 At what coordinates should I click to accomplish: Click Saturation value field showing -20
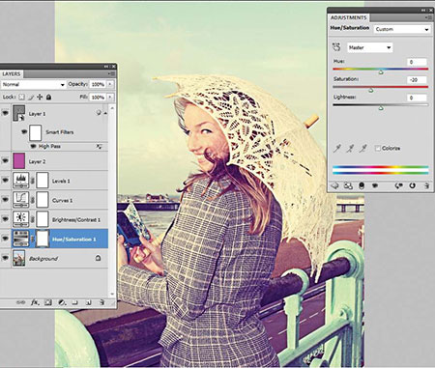[x=417, y=80]
